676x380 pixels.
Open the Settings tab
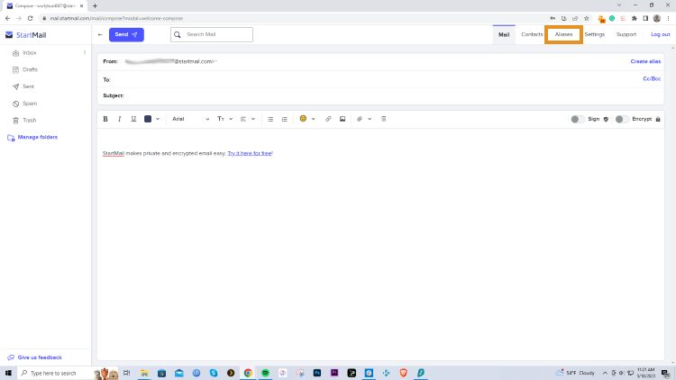[594, 34]
